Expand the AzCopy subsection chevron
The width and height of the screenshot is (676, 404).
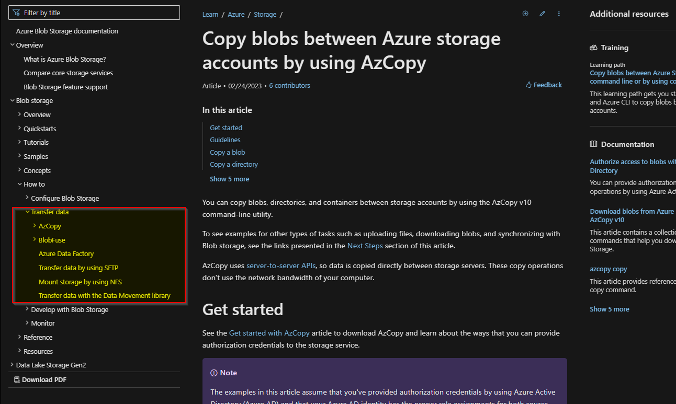click(x=35, y=226)
